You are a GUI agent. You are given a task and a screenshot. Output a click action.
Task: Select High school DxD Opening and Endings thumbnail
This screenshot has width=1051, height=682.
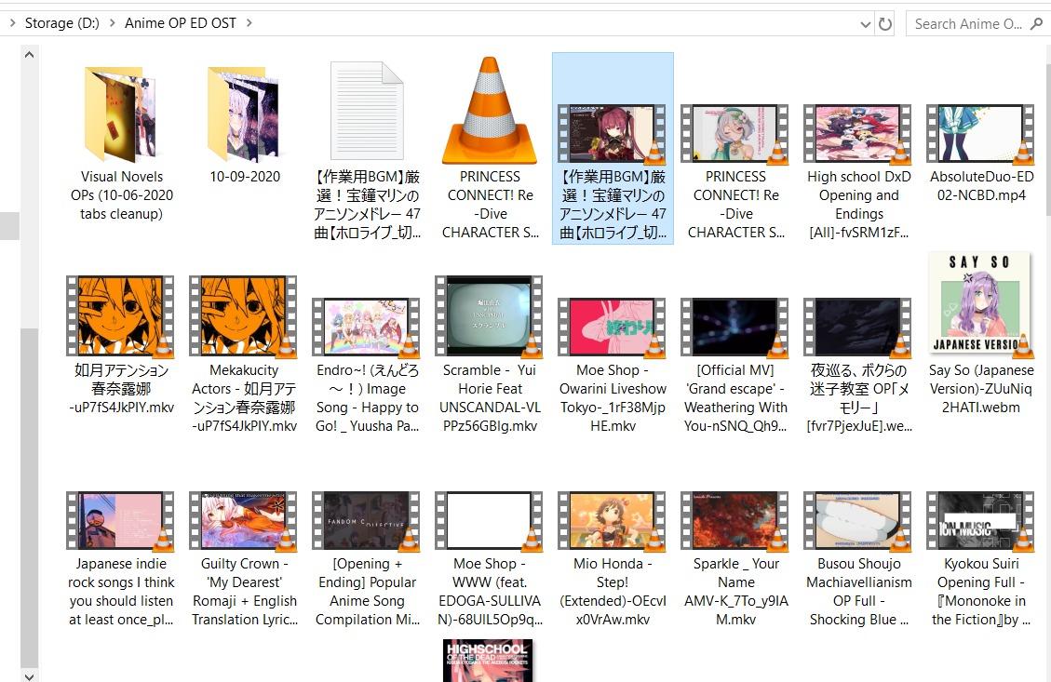[858, 134]
